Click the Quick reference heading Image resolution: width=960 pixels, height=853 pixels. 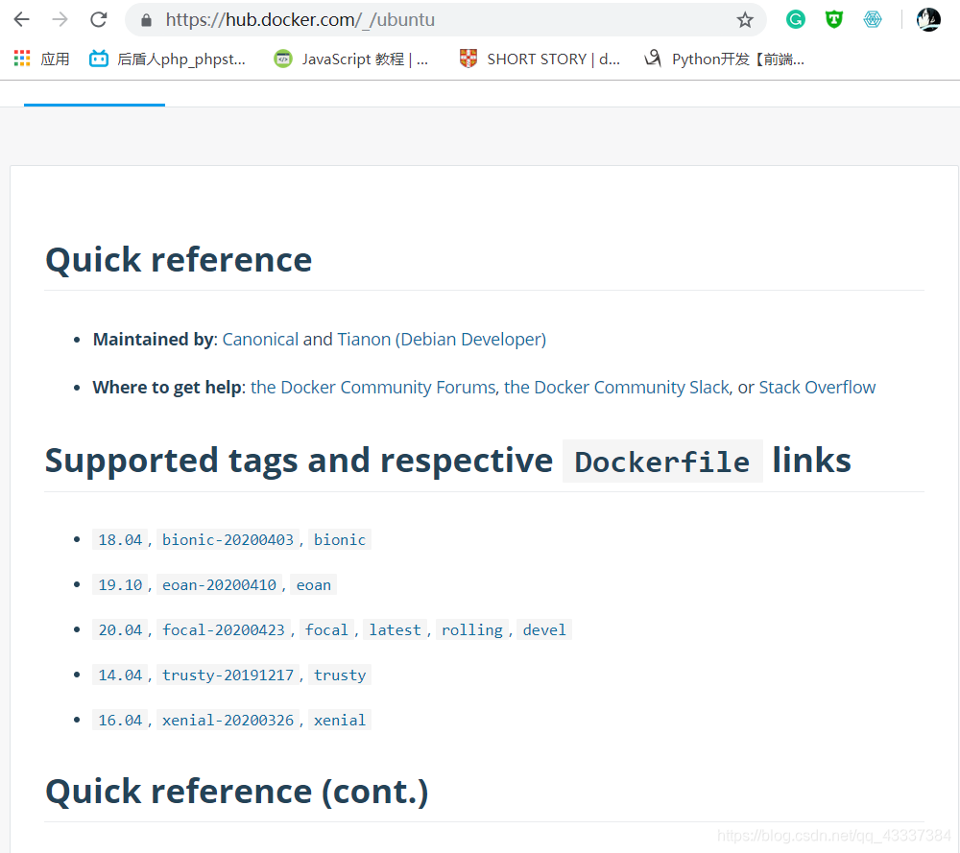click(179, 260)
